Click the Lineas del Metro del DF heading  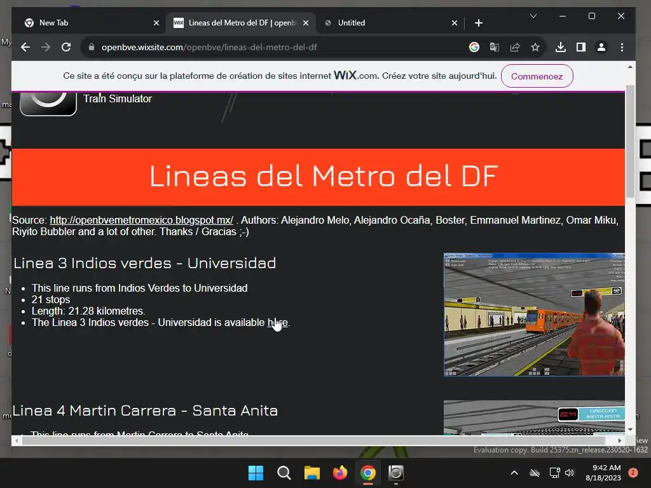click(324, 177)
